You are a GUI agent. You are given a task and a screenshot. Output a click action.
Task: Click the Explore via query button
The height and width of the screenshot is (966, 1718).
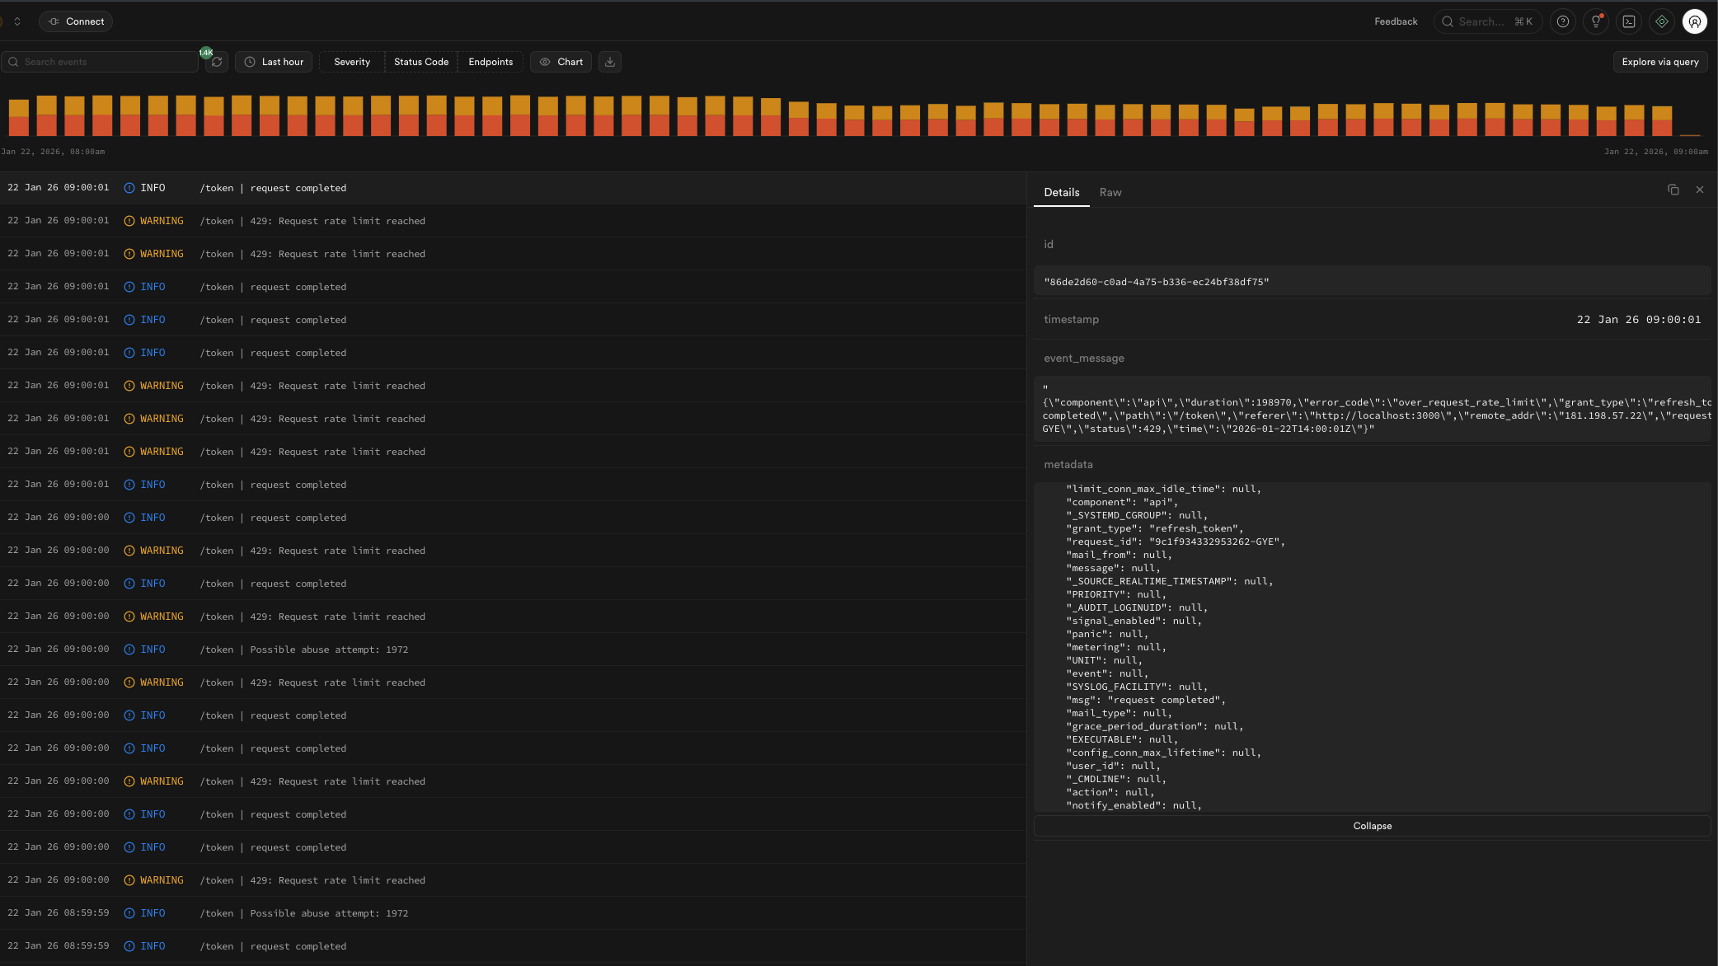coord(1659,62)
